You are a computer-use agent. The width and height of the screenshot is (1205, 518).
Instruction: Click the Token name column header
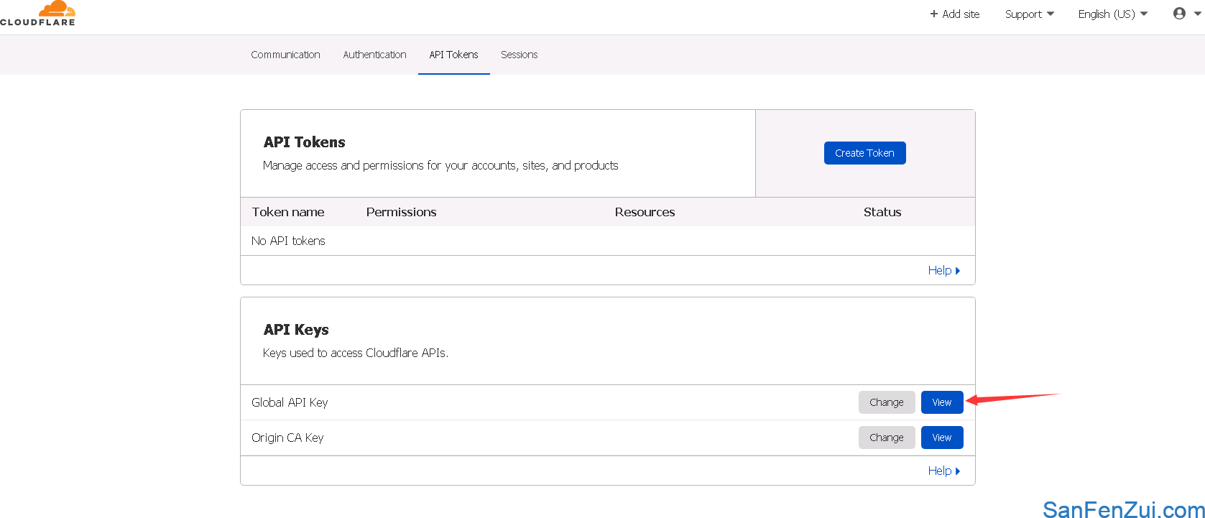coord(288,212)
